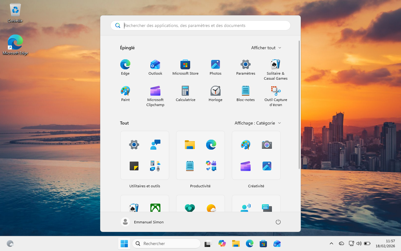Open Solitaire cards icon in bottom group

[x=134, y=208]
